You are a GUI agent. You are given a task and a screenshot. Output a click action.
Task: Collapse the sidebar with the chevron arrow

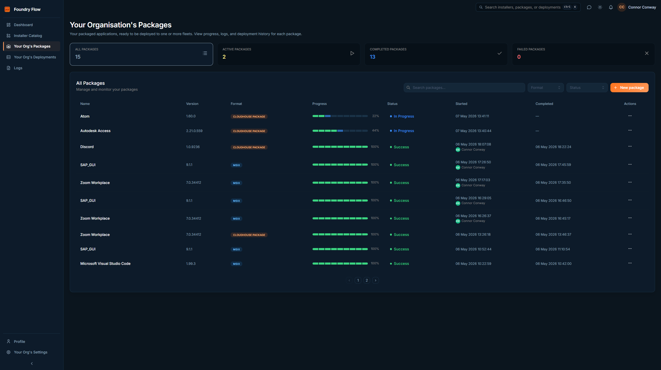pyautogui.click(x=32, y=364)
